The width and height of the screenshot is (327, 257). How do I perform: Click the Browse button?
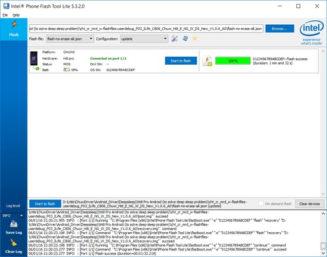pyautogui.click(x=280, y=29)
